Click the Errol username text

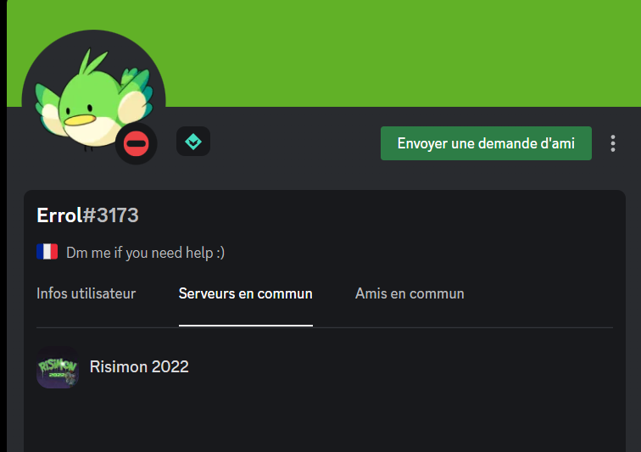click(x=59, y=215)
